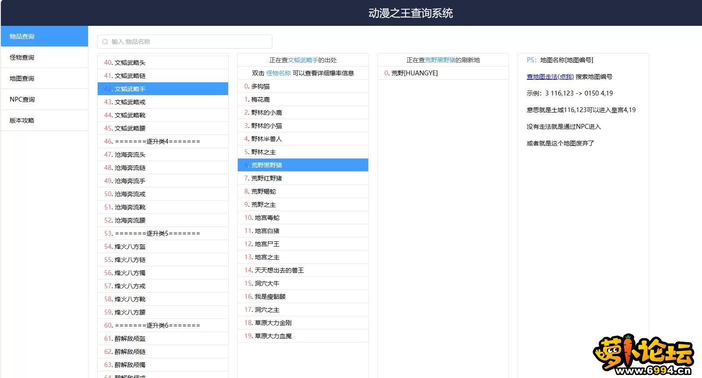The height and width of the screenshot is (378, 702).
Task: Pick item 50. 沧海奔流戒
Action: (163, 194)
